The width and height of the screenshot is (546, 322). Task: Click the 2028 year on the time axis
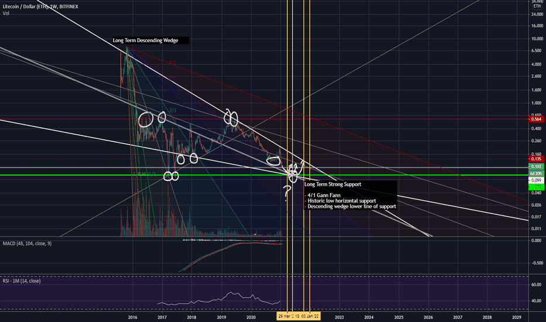(487, 317)
